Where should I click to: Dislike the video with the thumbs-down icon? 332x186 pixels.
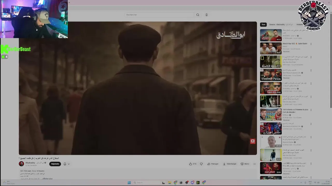(201, 164)
